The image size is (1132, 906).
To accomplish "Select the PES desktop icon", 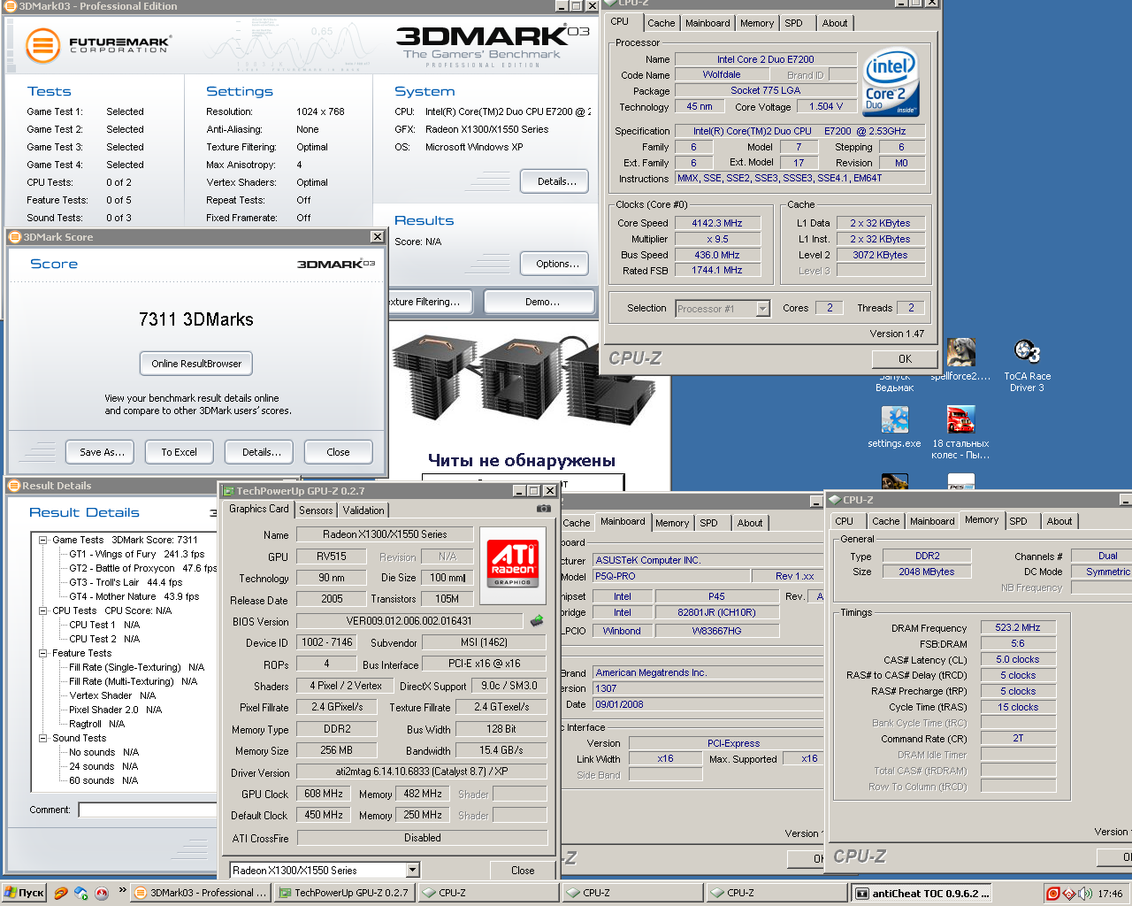I will [960, 482].
